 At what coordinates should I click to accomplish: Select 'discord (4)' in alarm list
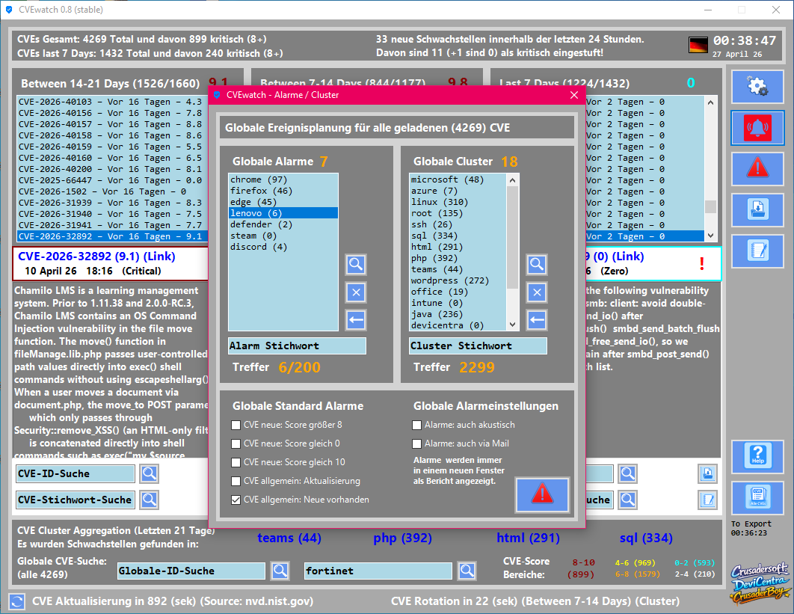coord(283,247)
